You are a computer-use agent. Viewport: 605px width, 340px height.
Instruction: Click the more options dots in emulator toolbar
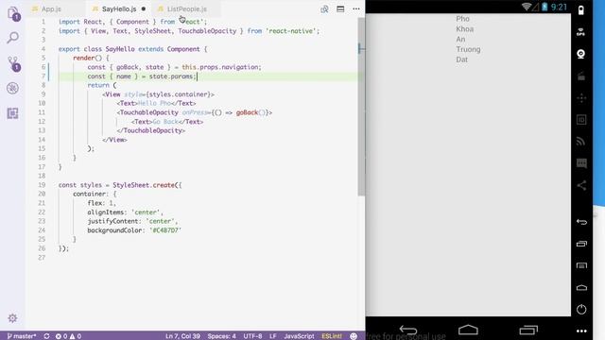581,331
